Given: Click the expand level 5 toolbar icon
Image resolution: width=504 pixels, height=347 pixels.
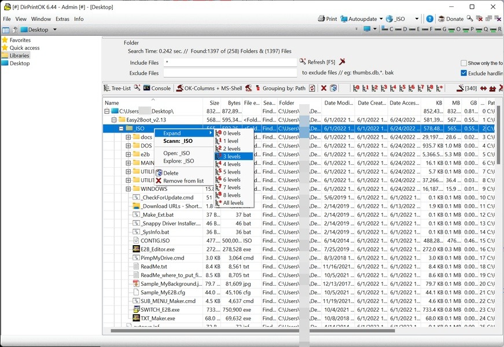Looking at the screenshot, I should 403,88.
